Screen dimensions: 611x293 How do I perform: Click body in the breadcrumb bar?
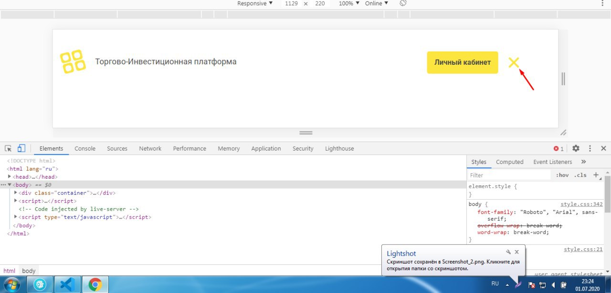coord(29,271)
